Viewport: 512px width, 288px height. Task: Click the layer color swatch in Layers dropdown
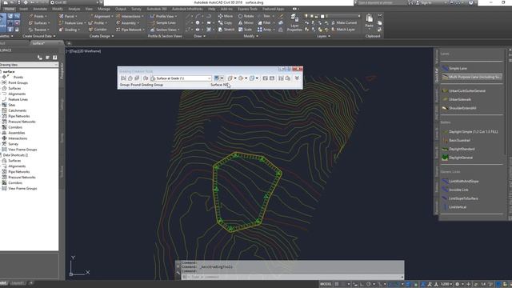pyautogui.click(x=322, y=16)
